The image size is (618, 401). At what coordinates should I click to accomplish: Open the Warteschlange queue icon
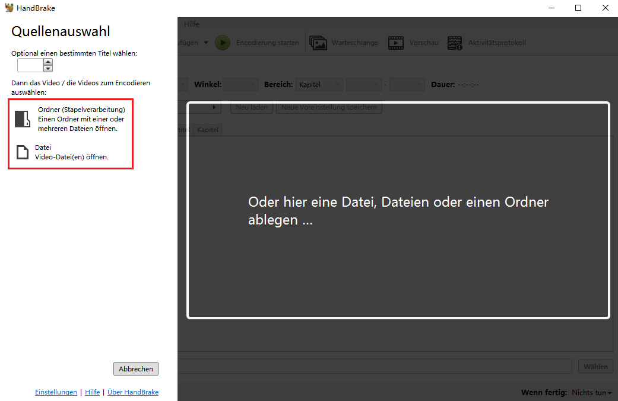[318, 43]
